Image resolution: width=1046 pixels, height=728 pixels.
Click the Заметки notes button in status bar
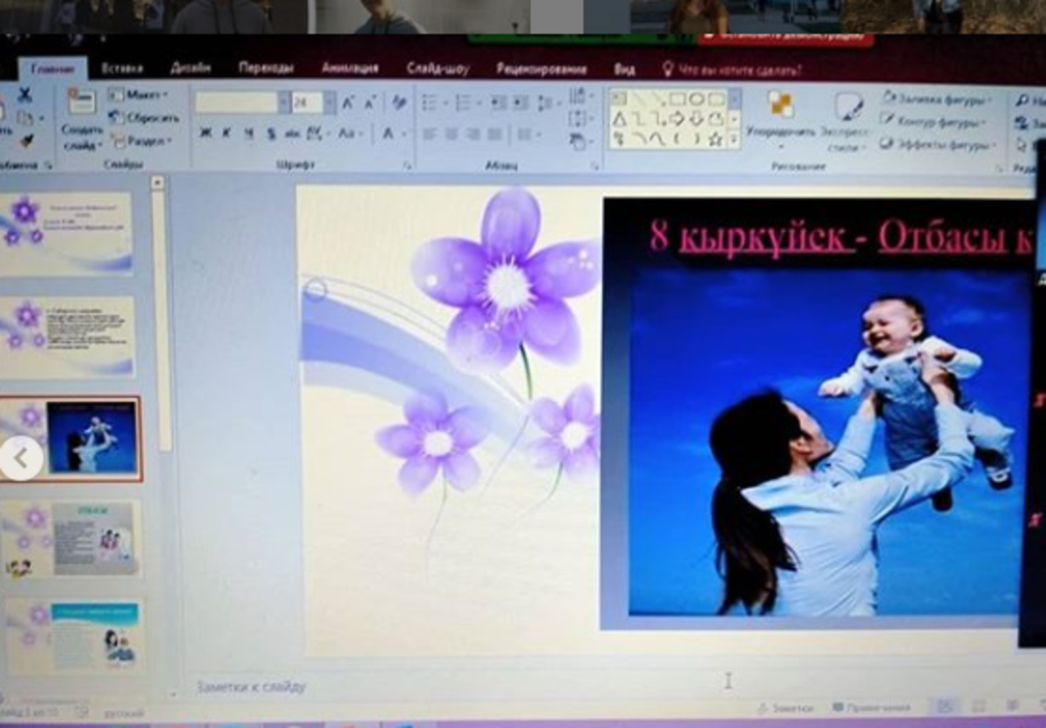tap(786, 708)
